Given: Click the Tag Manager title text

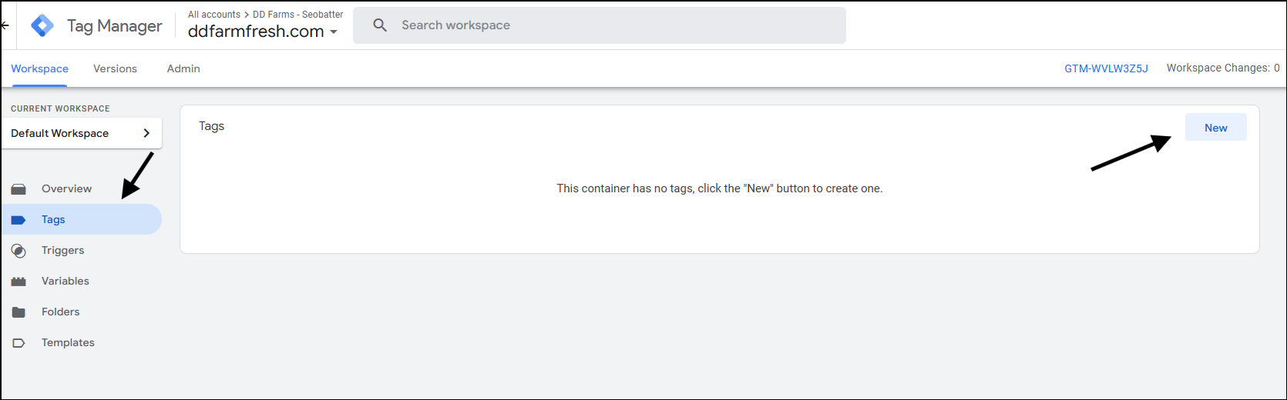Looking at the screenshot, I should (115, 26).
